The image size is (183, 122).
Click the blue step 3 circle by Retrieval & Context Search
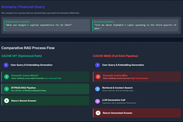coord(98,89)
